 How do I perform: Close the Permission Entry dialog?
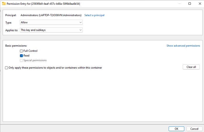pyautogui.click(x=200, y=4)
